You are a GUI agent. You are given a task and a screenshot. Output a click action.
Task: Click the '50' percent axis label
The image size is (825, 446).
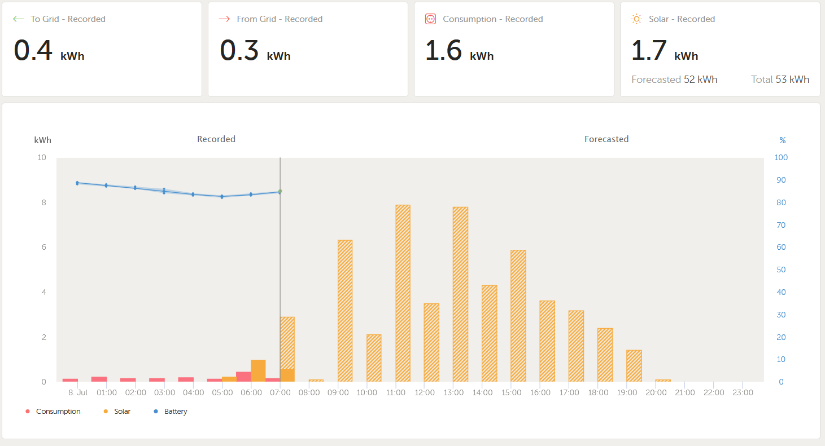(782, 270)
